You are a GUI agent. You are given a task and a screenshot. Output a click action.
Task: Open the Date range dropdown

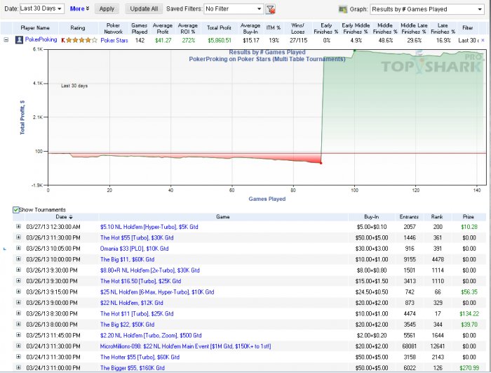[x=42, y=9]
